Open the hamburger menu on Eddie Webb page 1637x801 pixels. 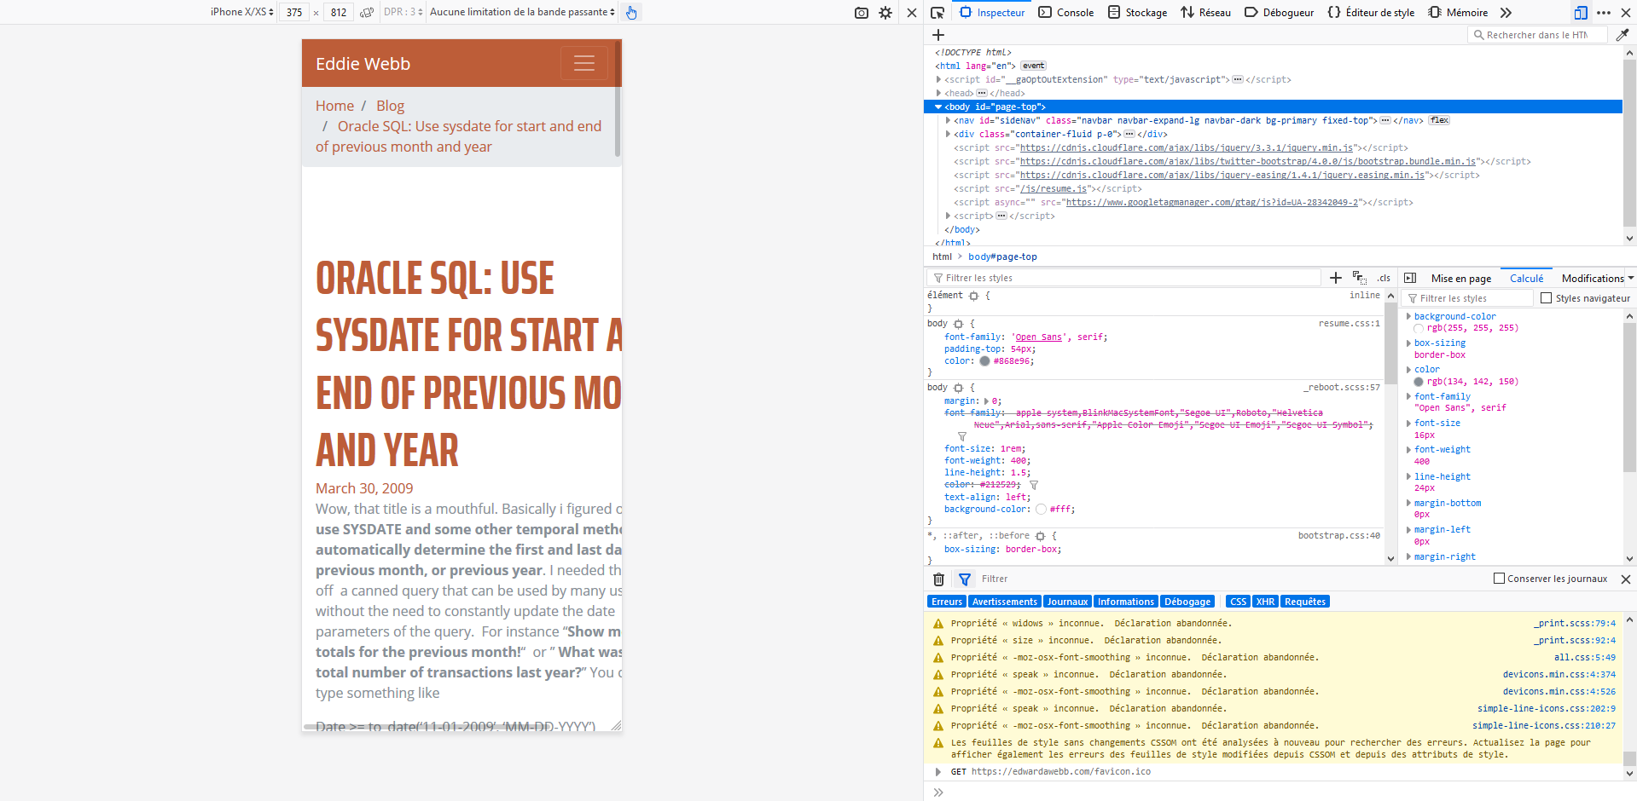pos(584,63)
